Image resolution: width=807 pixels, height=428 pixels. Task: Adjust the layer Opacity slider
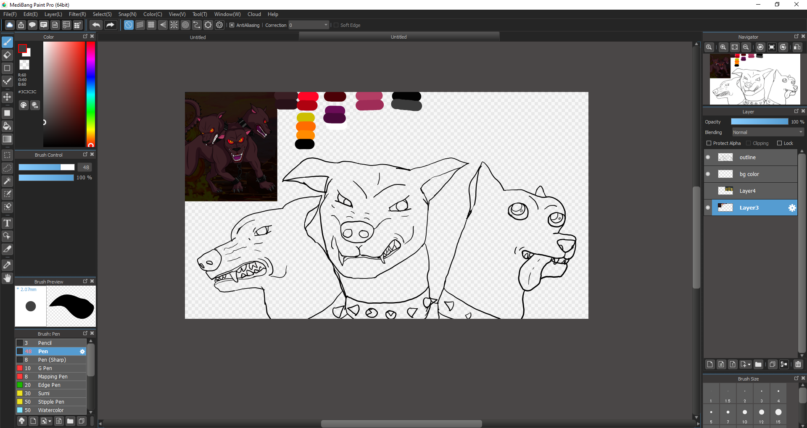coord(760,122)
